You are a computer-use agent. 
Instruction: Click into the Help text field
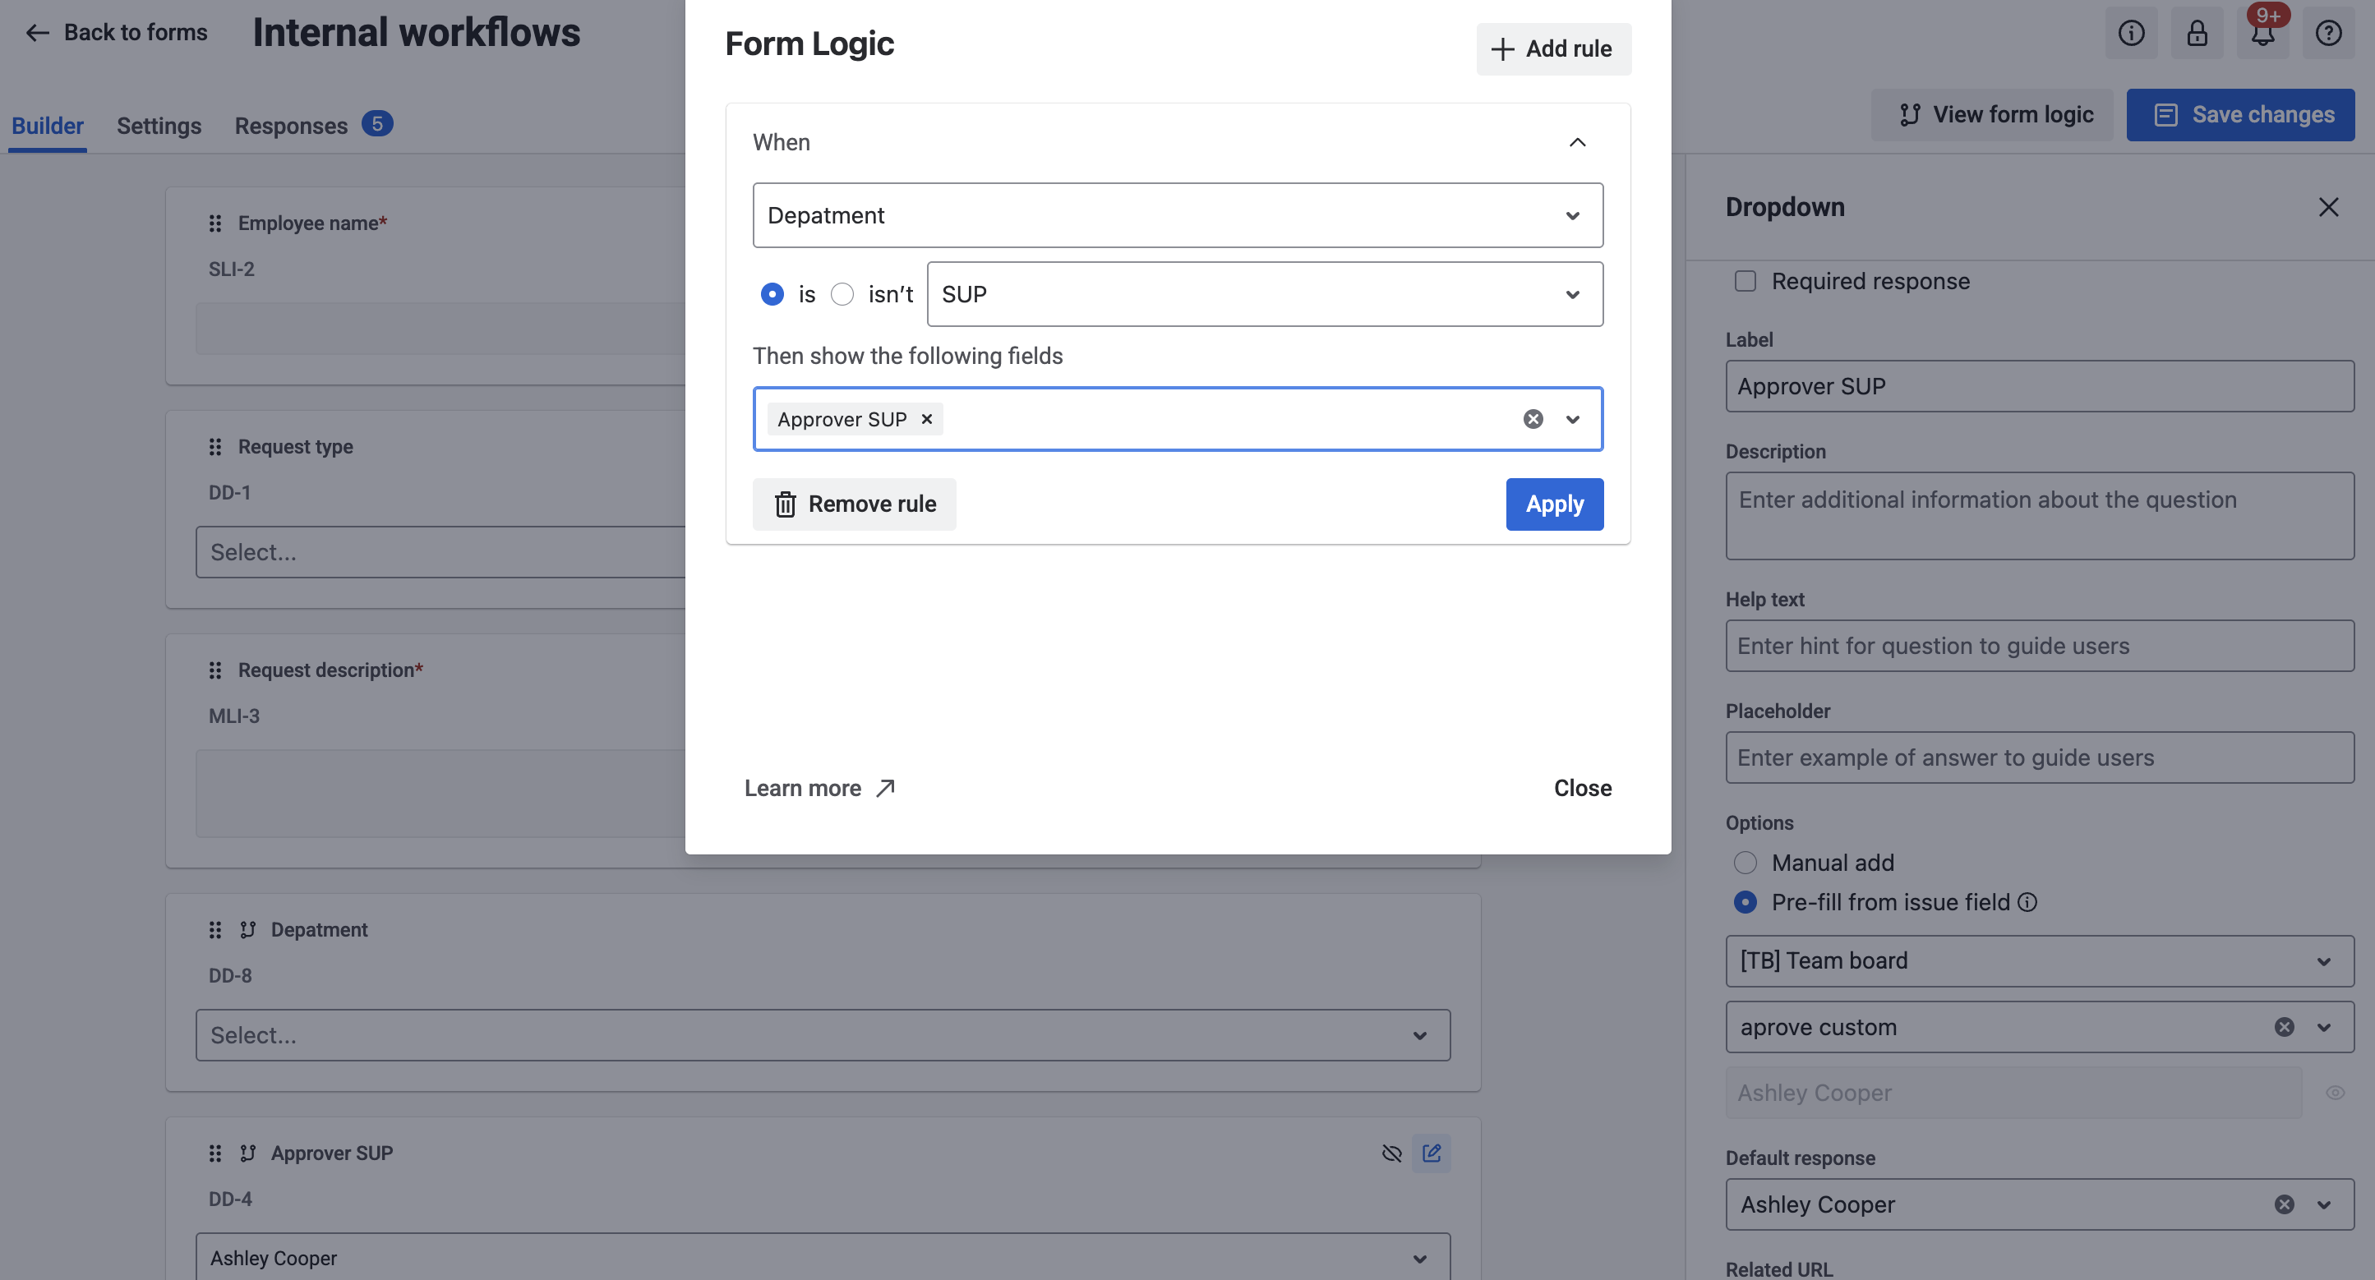[2040, 645]
